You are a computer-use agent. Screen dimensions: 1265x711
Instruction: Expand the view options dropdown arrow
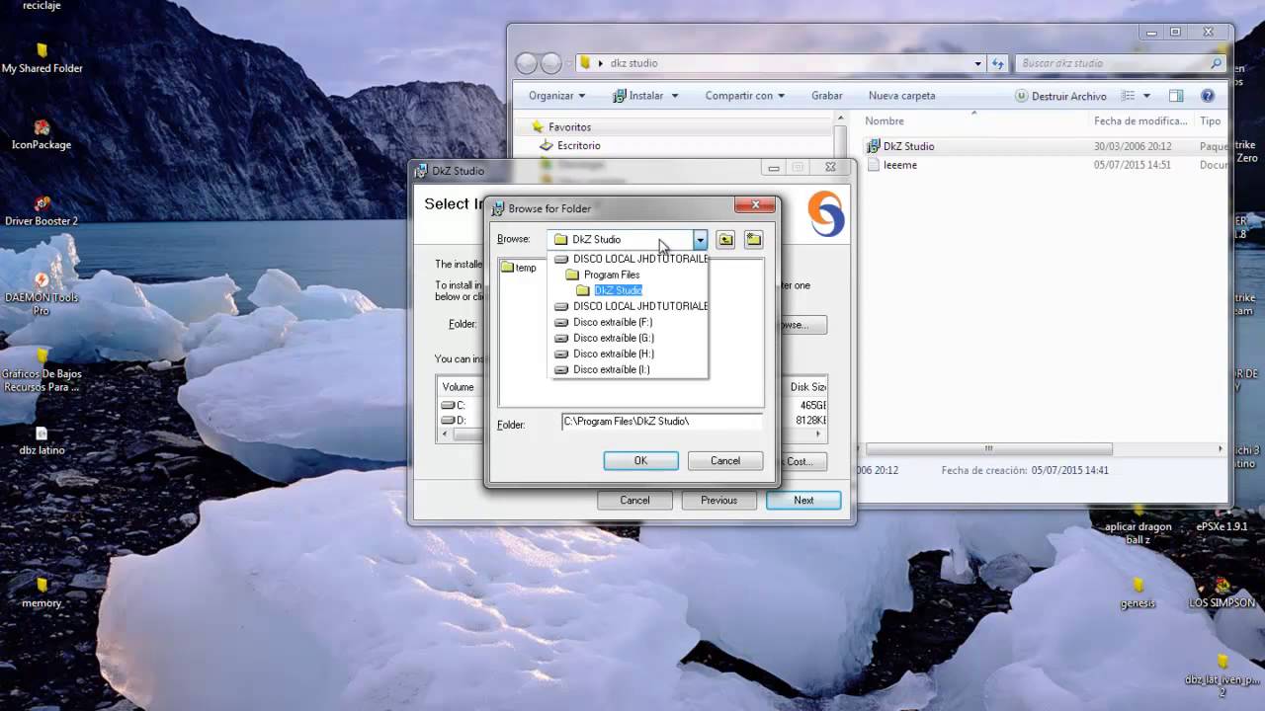pyautogui.click(x=1146, y=96)
